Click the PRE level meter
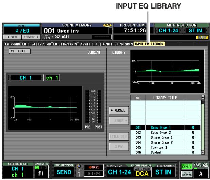The image size is (210, 180). [87, 106]
